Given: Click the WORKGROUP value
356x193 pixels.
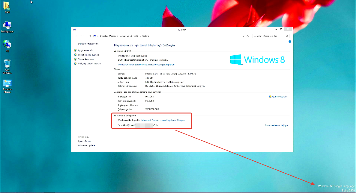Looking at the screenshot, I should 152,109.
